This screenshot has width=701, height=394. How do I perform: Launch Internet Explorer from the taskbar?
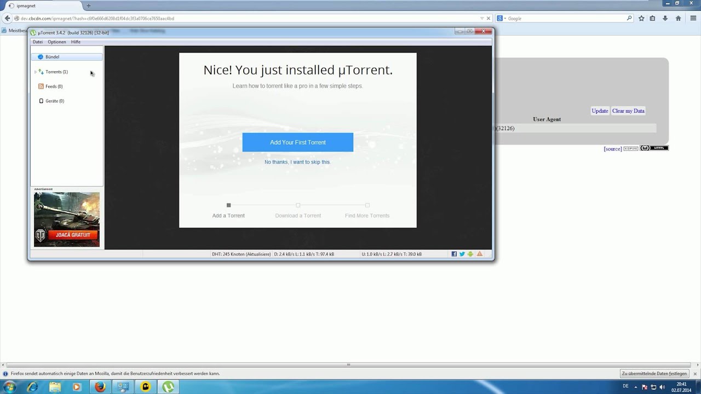[33, 387]
